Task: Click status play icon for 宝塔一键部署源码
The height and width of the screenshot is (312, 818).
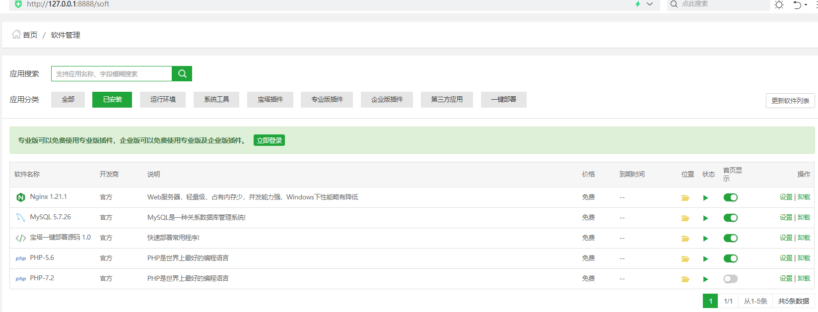Action: pyautogui.click(x=705, y=239)
